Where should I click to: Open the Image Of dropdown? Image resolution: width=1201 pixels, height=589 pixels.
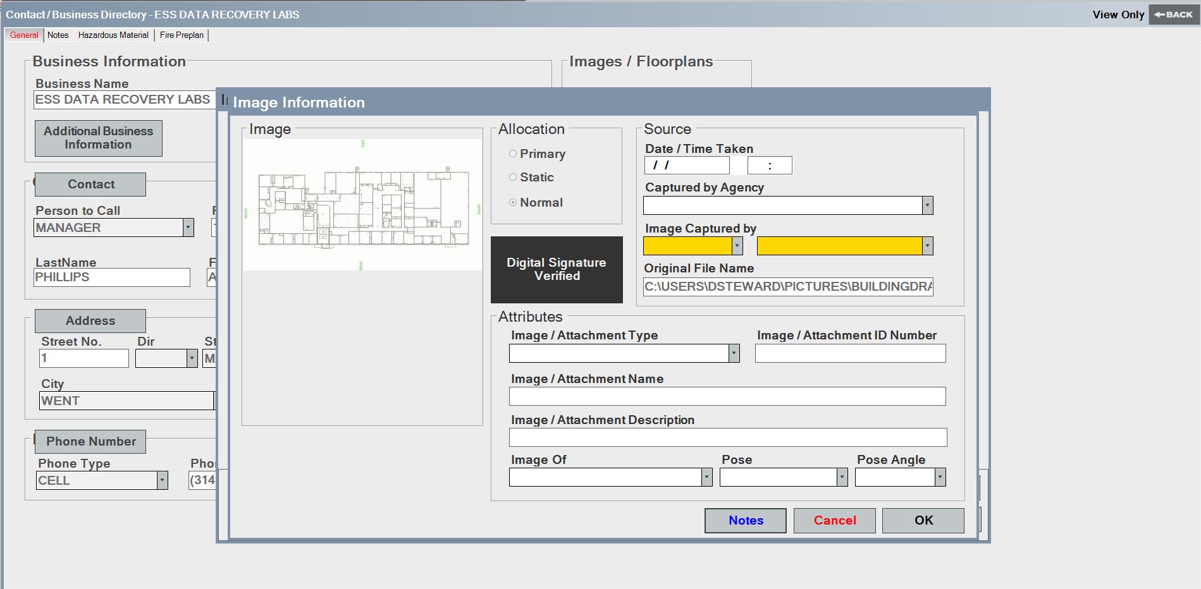pyautogui.click(x=706, y=477)
